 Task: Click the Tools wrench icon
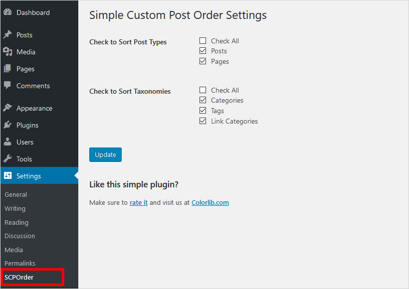7,159
